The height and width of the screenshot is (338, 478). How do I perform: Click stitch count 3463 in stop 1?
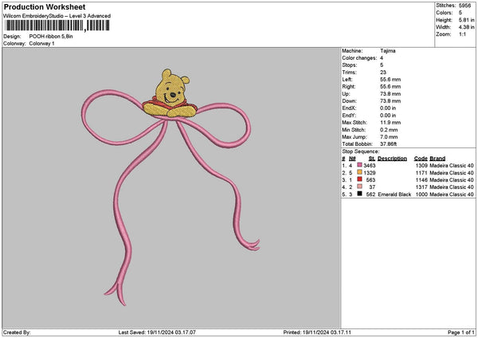click(370, 166)
